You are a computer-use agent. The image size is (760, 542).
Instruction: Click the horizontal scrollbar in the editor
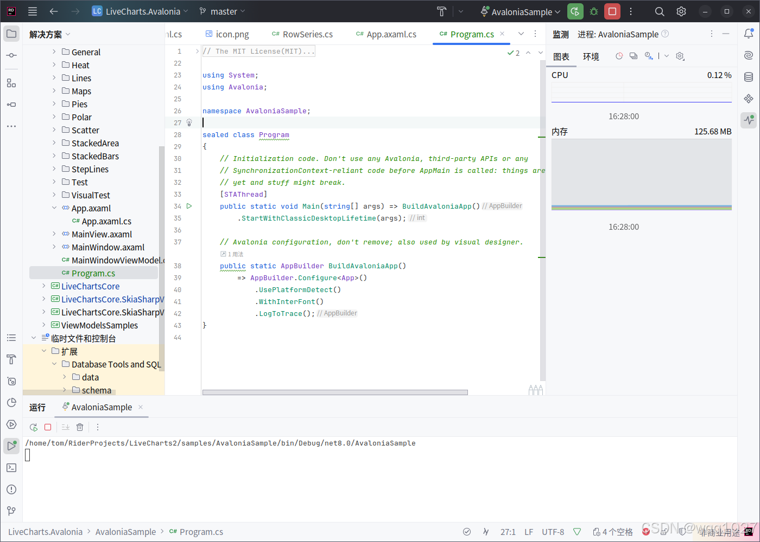pyautogui.click(x=335, y=392)
